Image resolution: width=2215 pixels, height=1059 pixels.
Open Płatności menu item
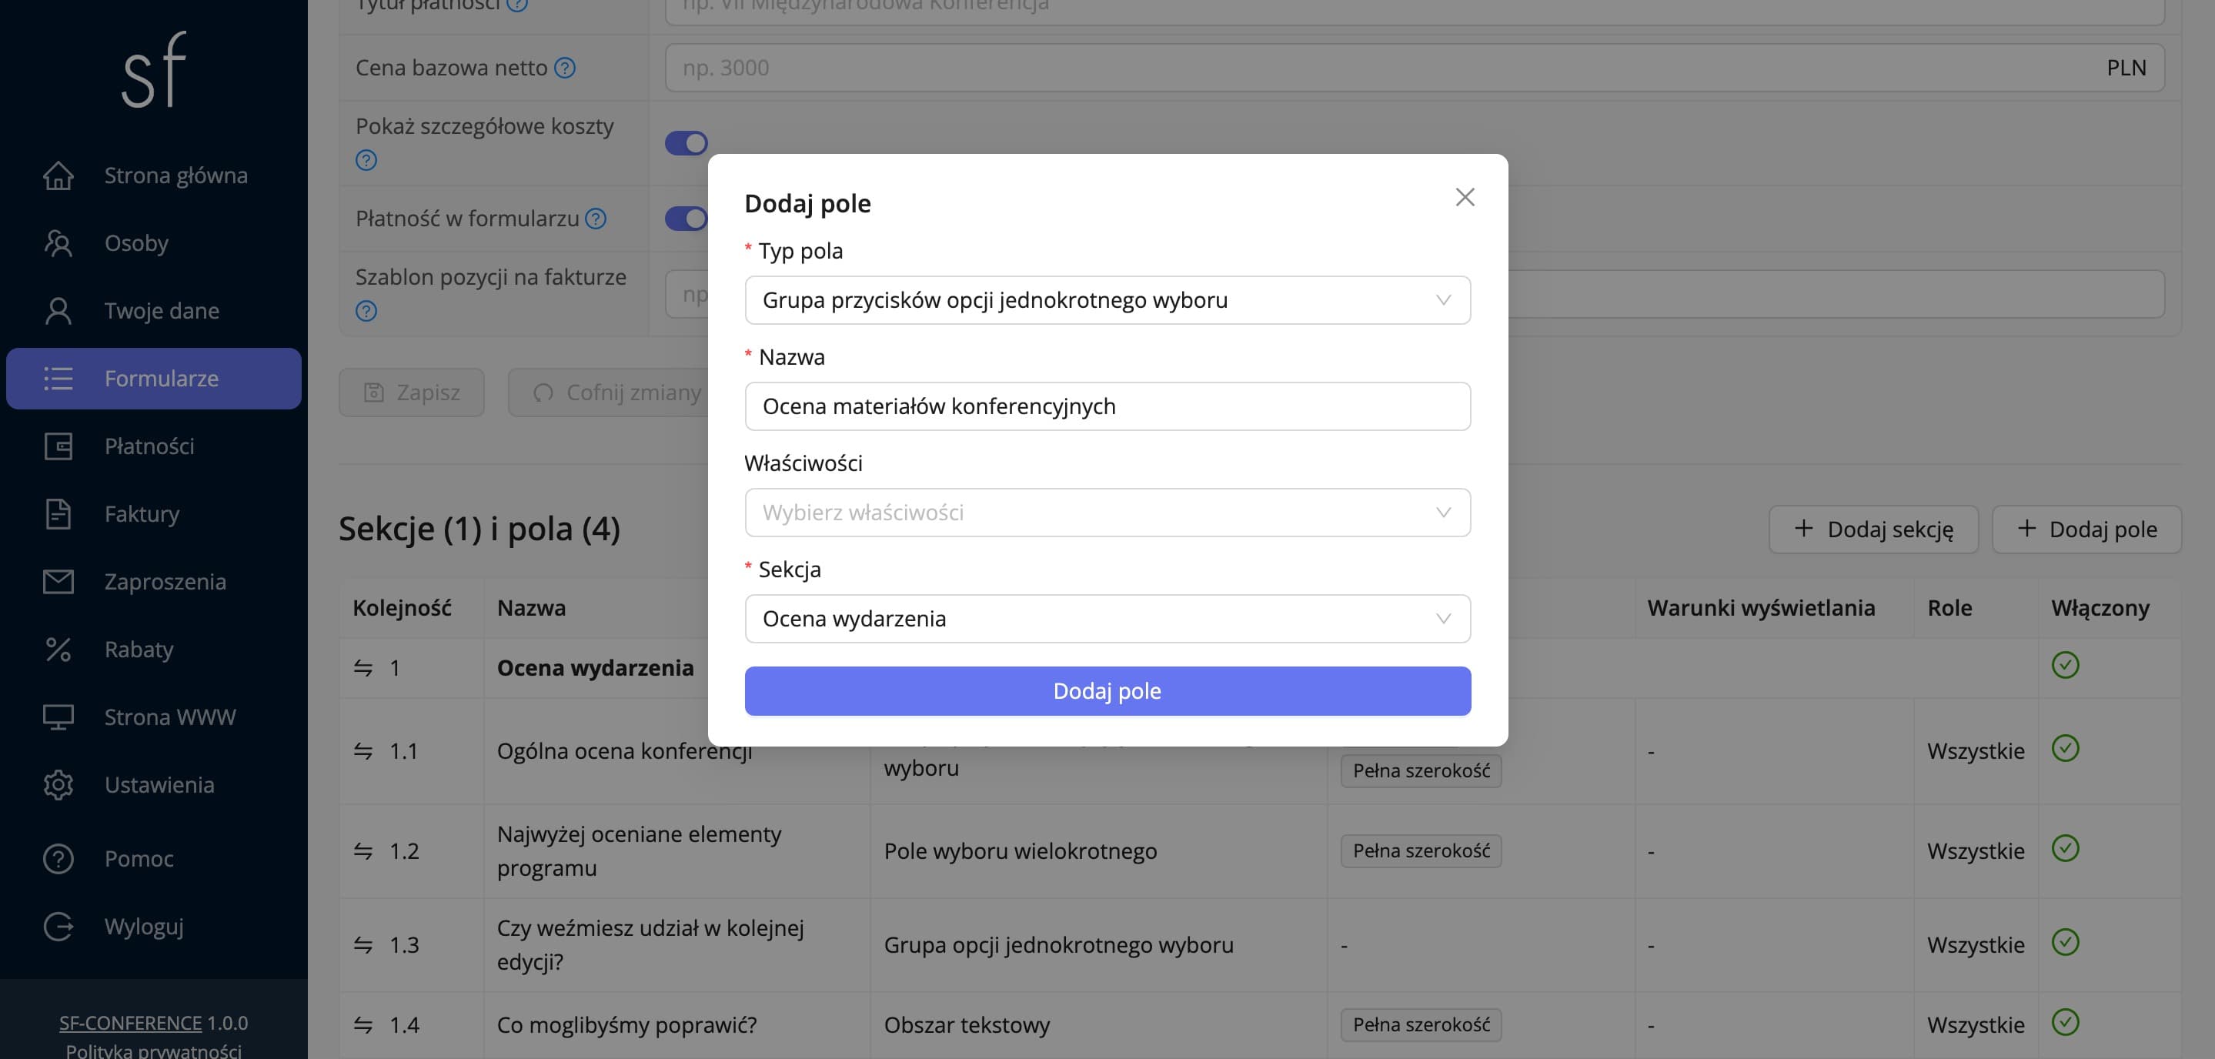click(x=153, y=446)
